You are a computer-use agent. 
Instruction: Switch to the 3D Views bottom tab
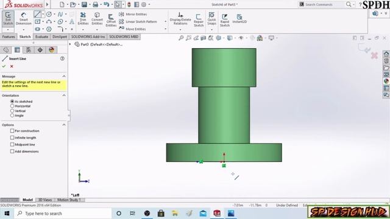coord(45,200)
